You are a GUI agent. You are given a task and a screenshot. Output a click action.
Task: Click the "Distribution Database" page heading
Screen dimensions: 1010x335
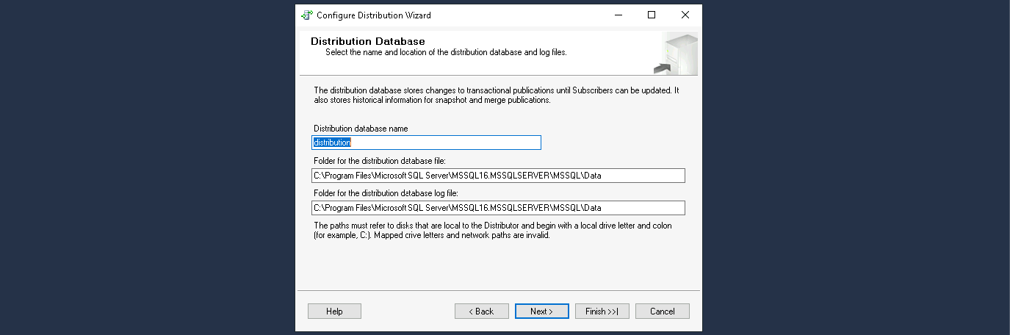click(x=367, y=41)
